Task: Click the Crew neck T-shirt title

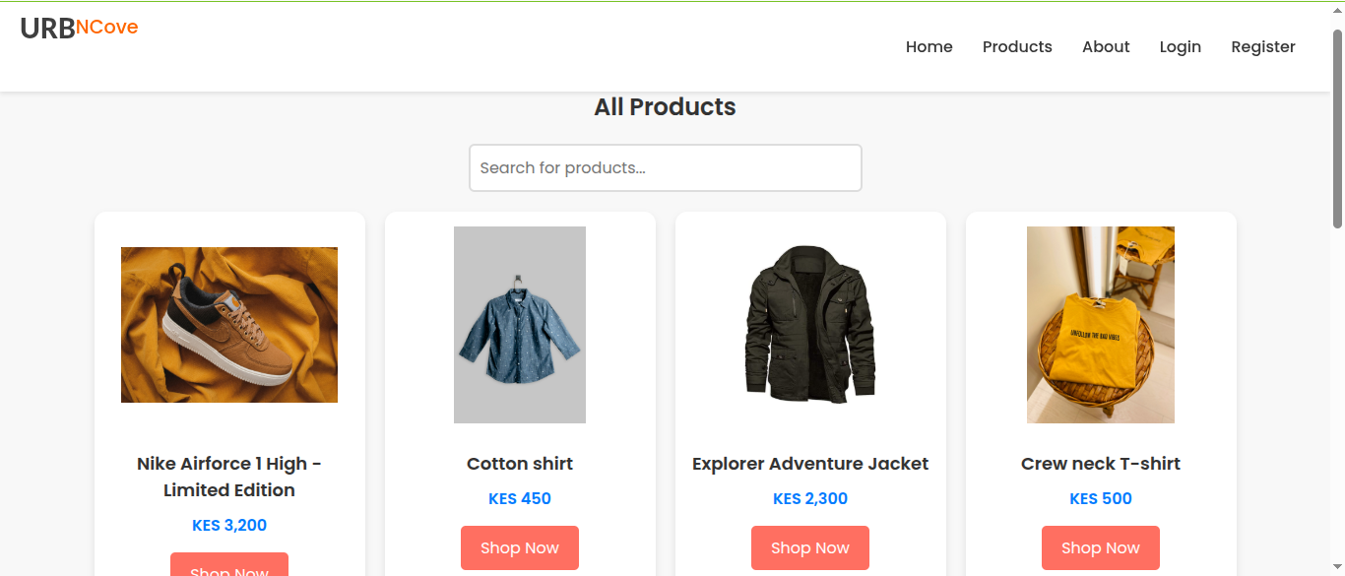Action: click(1101, 464)
